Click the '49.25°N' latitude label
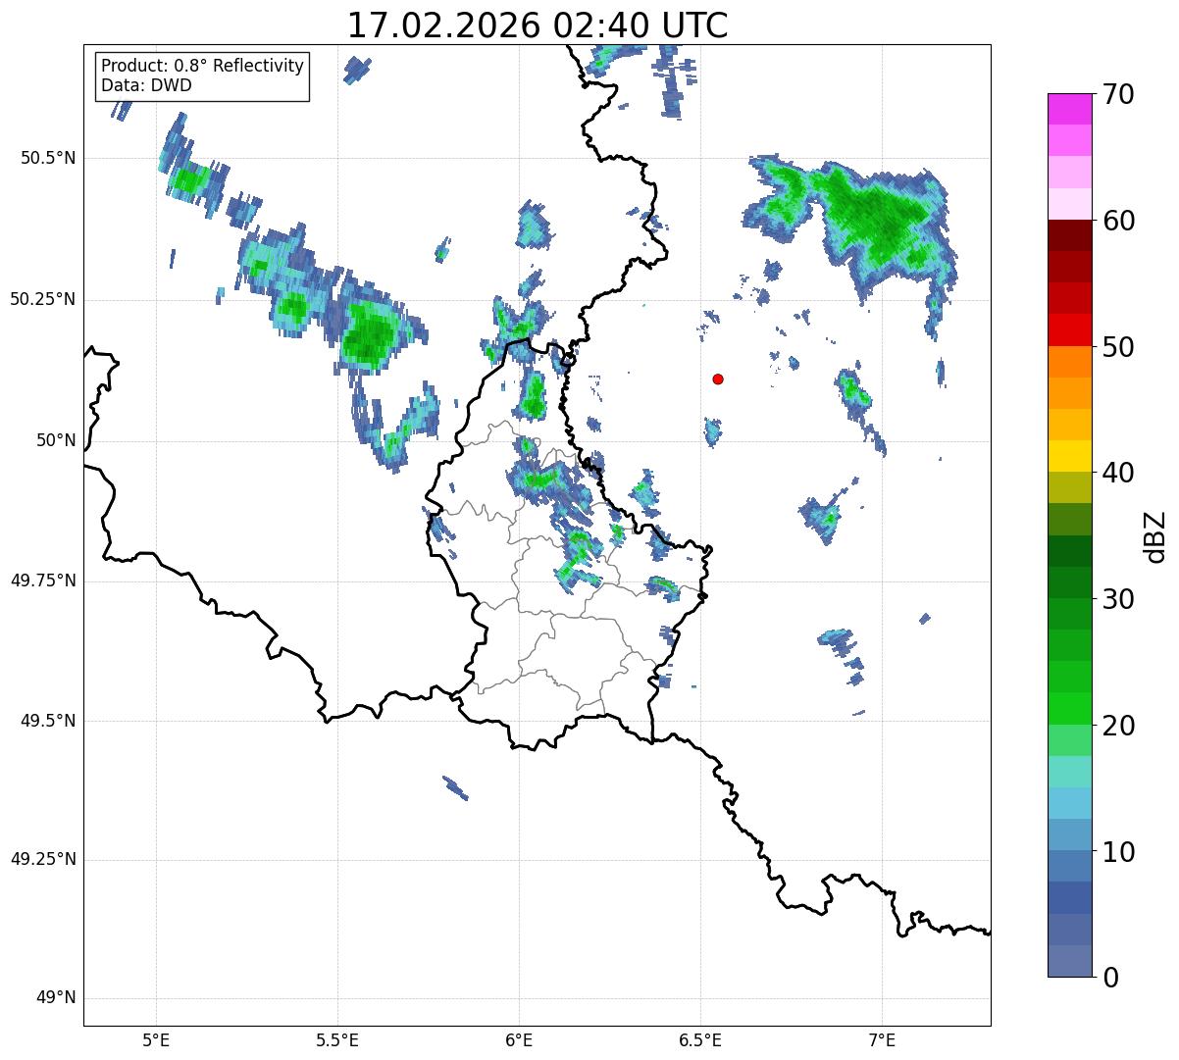 43,860
